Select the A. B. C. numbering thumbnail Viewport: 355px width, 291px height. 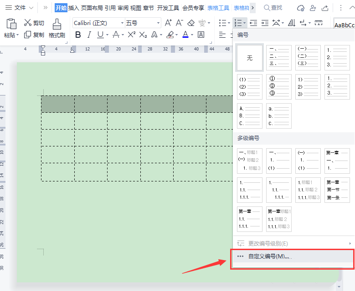click(x=250, y=116)
